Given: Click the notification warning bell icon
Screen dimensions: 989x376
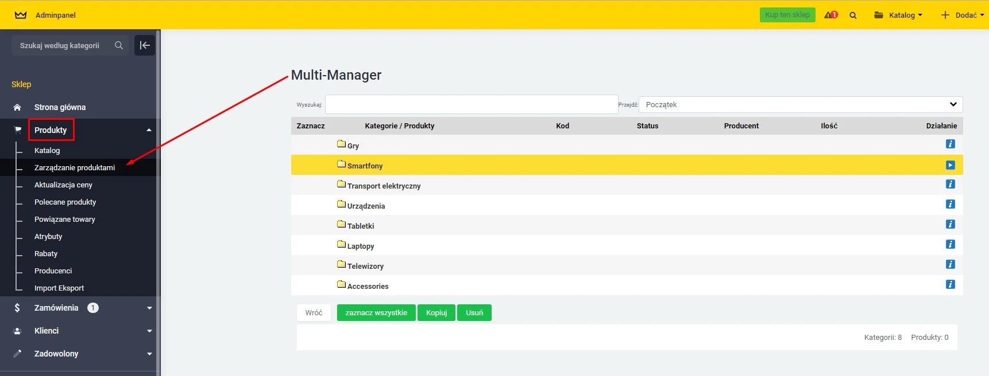Looking at the screenshot, I should click(x=830, y=15).
